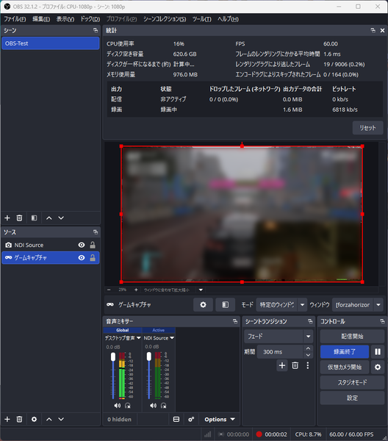Pause the recording
The image size is (388, 441).
click(x=378, y=352)
